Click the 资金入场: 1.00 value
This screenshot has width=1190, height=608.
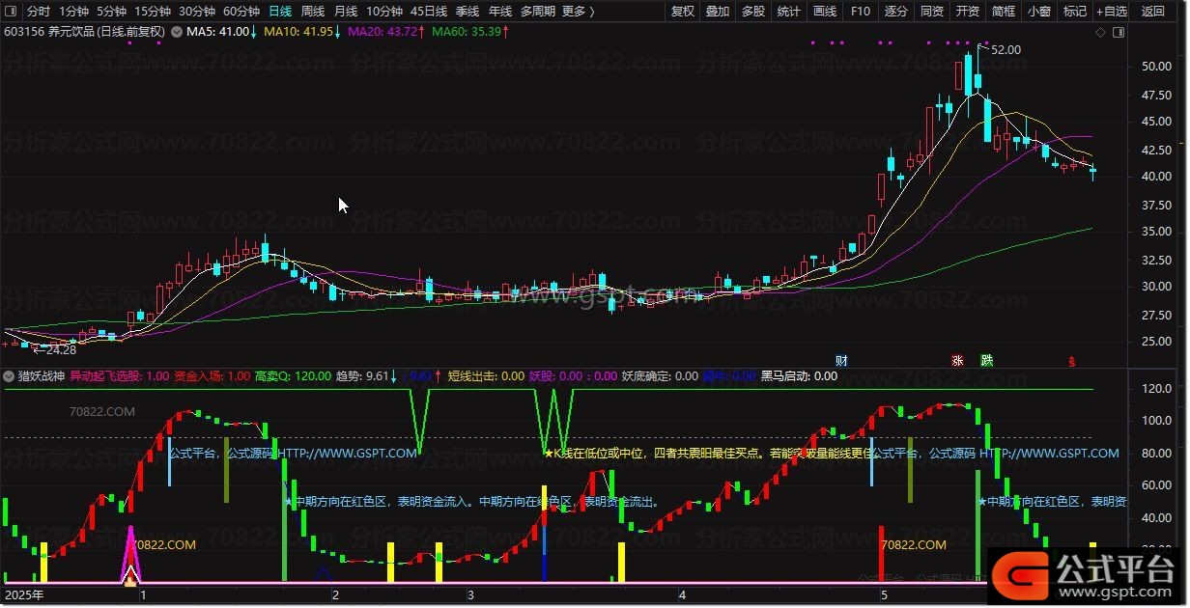point(212,376)
